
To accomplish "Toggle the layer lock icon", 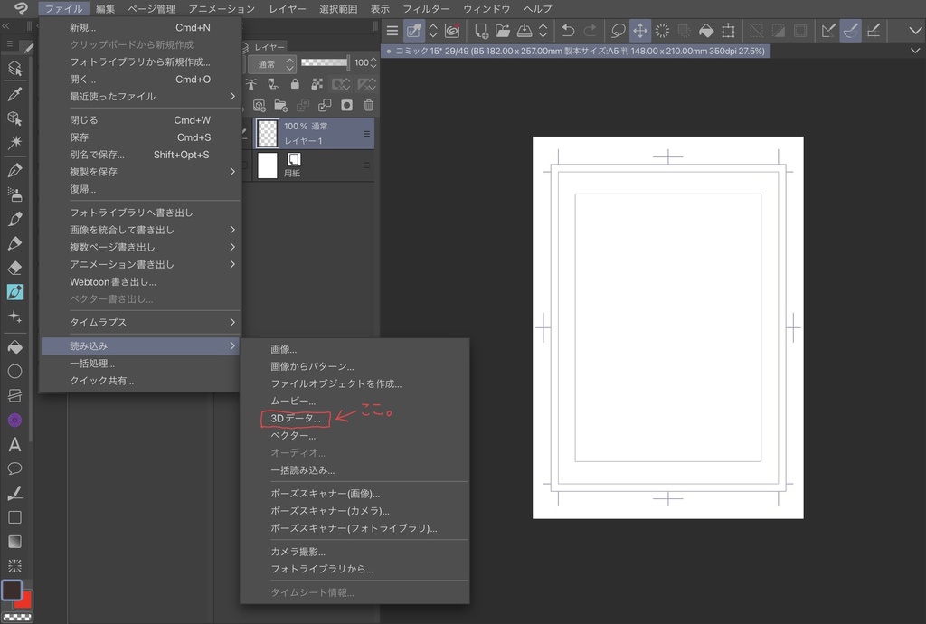I will click(x=295, y=84).
